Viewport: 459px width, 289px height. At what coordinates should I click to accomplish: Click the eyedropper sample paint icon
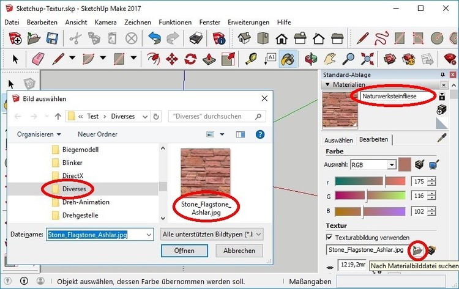[x=442, y=138]
